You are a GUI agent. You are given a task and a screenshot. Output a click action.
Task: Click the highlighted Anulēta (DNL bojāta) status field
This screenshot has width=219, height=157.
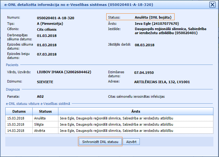153,17
